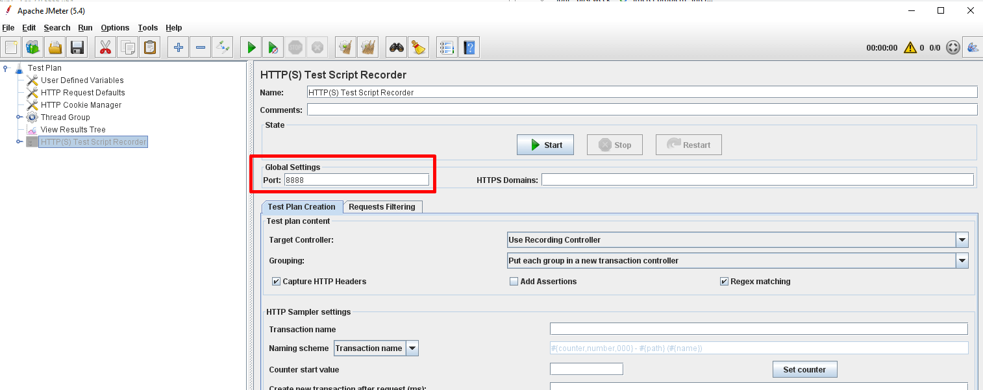This screenshot has width=983, height=390.
Task: Open the Search menu
Action: coord(57,28)
